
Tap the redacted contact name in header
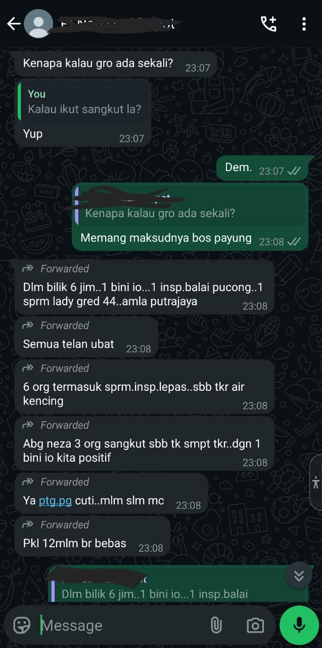tap(119, 24)
